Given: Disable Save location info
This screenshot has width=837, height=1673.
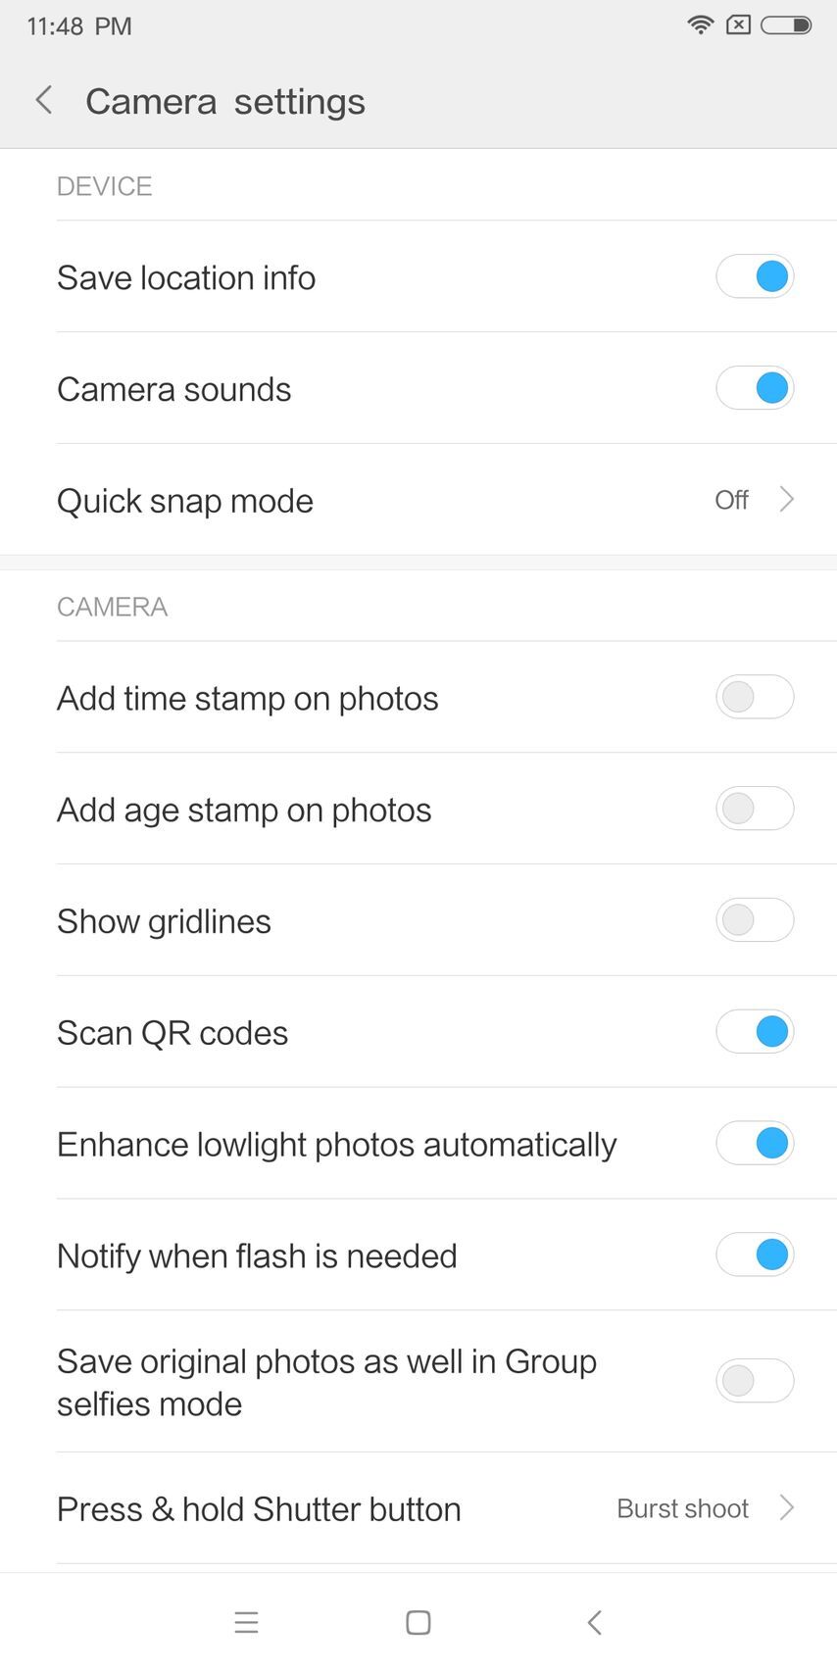Looking at the screenshot, I should point(755,276).
